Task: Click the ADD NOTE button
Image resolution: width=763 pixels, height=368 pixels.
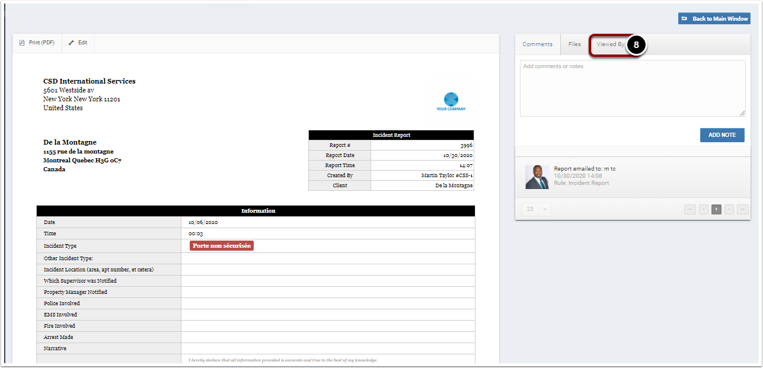Action: (722, 135)
